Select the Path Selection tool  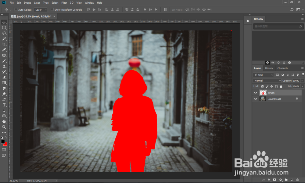(4, 111)
